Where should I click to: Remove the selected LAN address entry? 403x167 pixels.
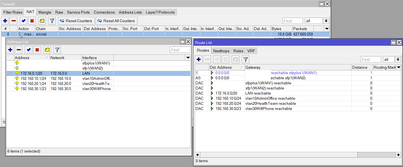[19, 50]
